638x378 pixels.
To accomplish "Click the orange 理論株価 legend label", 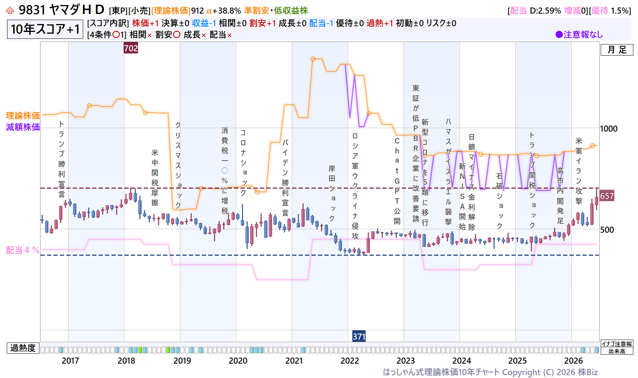I will pyautogui.click(x=23, y=115).
